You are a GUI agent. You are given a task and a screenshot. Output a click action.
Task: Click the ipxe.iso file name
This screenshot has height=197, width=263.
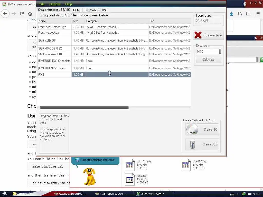point(142,176)
